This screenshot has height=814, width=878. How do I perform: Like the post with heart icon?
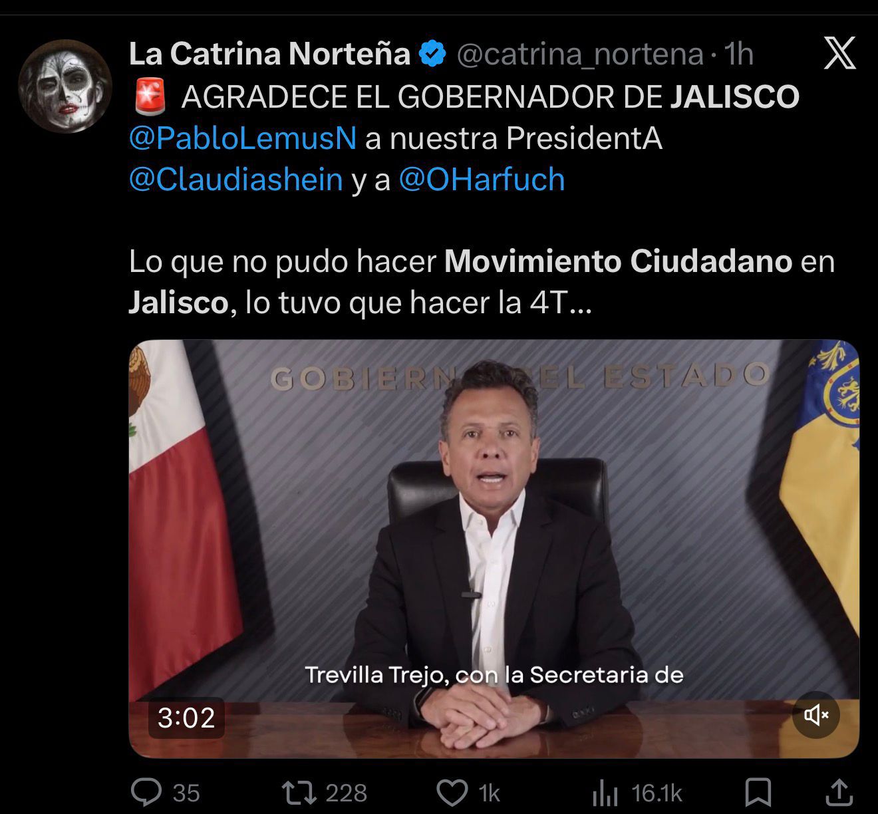click(452, 793)
